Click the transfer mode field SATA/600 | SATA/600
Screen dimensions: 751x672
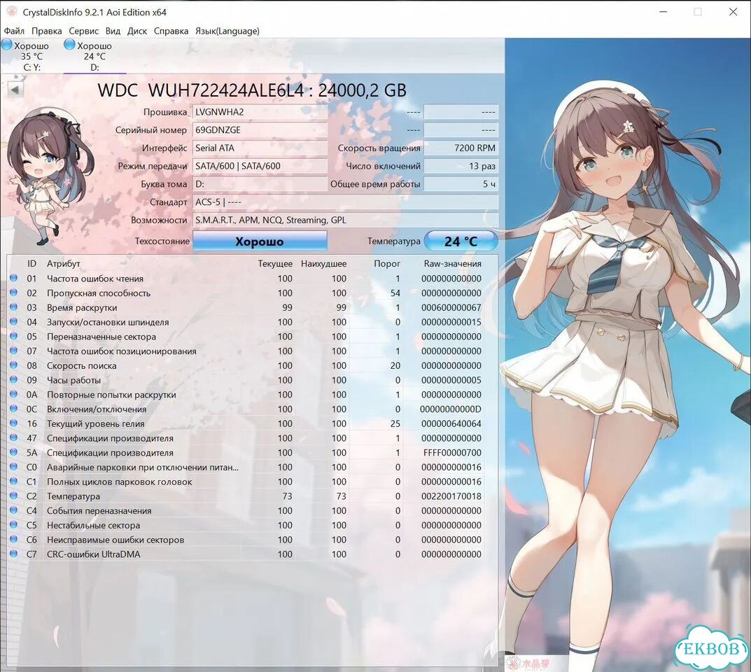coord(260,166)
